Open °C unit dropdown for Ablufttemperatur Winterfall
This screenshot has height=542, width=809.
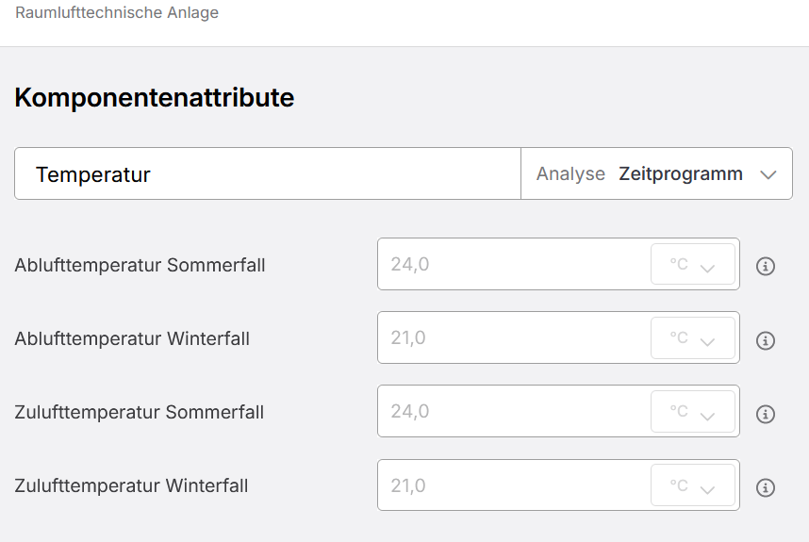click(x=692, y=337)
